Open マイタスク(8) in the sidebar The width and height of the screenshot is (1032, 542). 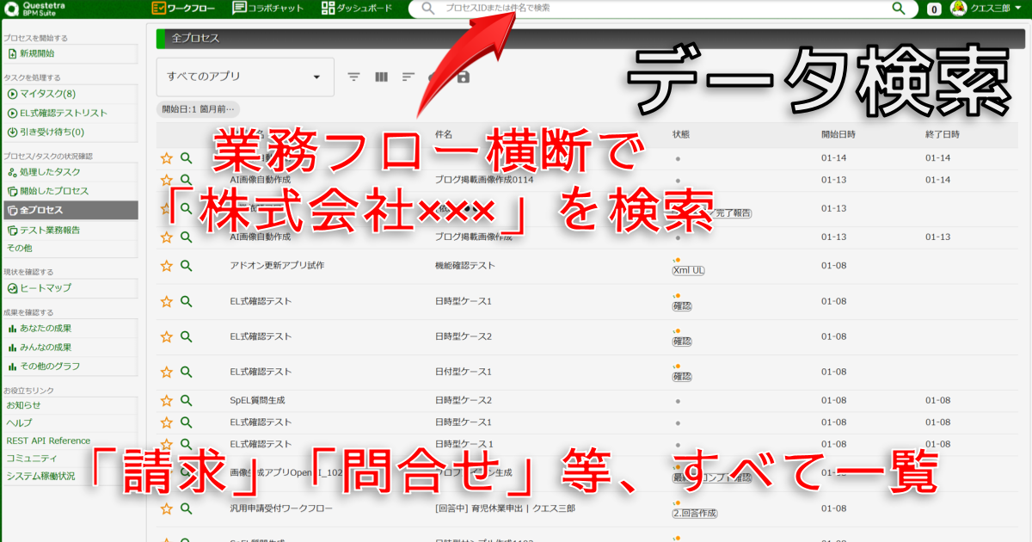[70, 94]
